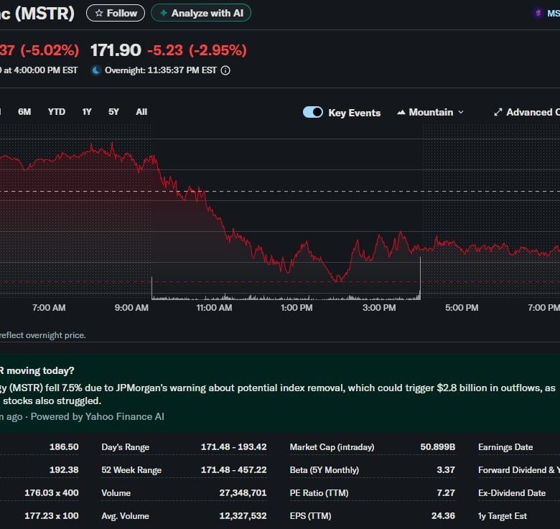Click the sparkle icon on Analyze with AI
This screenshot has width=560, height=529.
(x=163, y=13)
